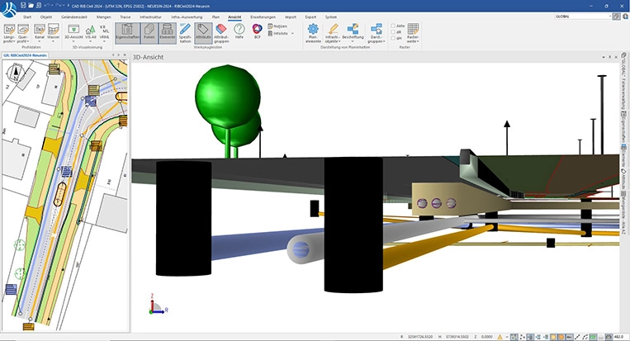Click the save icon in title bar
This screenshot has height=341, width=630.
23,6
